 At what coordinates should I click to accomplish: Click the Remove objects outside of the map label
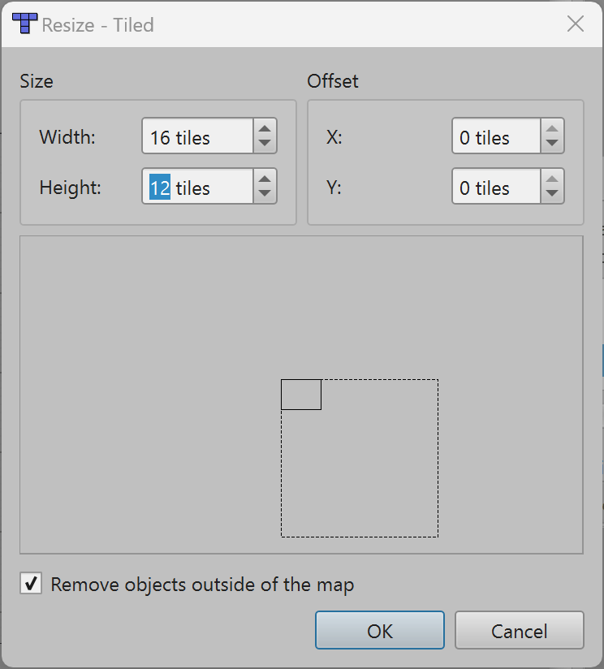pyautogui.click(x=203, y=585)
